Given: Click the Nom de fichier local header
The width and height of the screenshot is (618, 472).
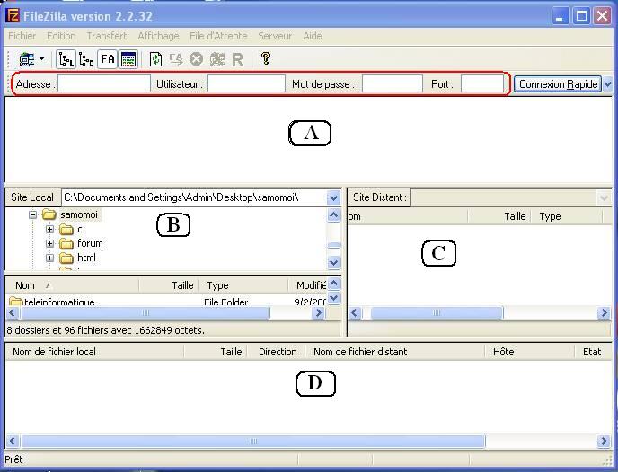Looking at the screenshot, I should tap(94, 352).
